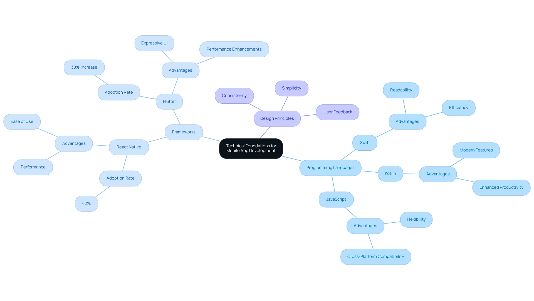Screen dimensions: 534x301
Task: Toggle the Consistency node connection
Action: click(234, 95)
